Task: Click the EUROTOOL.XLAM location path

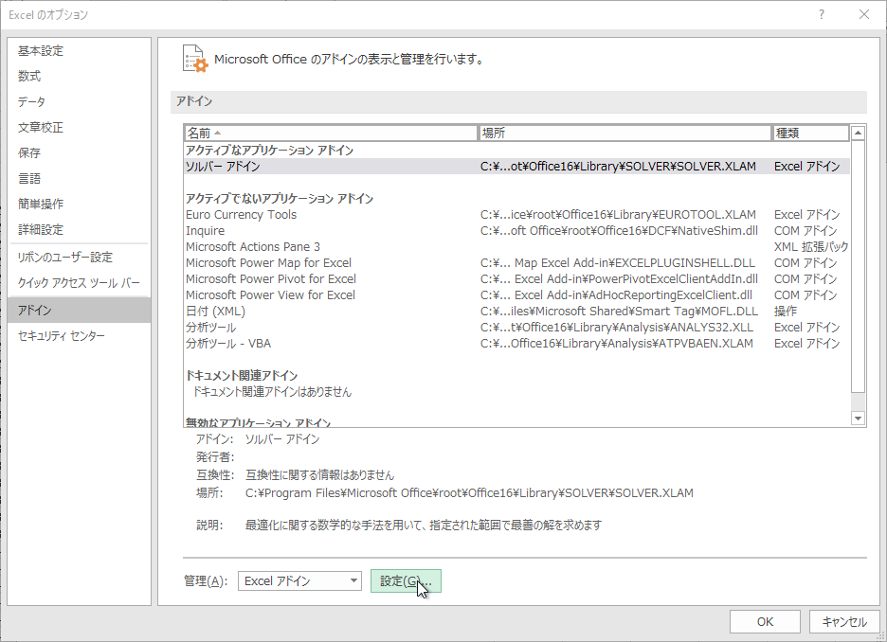Action: tap(618, 215)
